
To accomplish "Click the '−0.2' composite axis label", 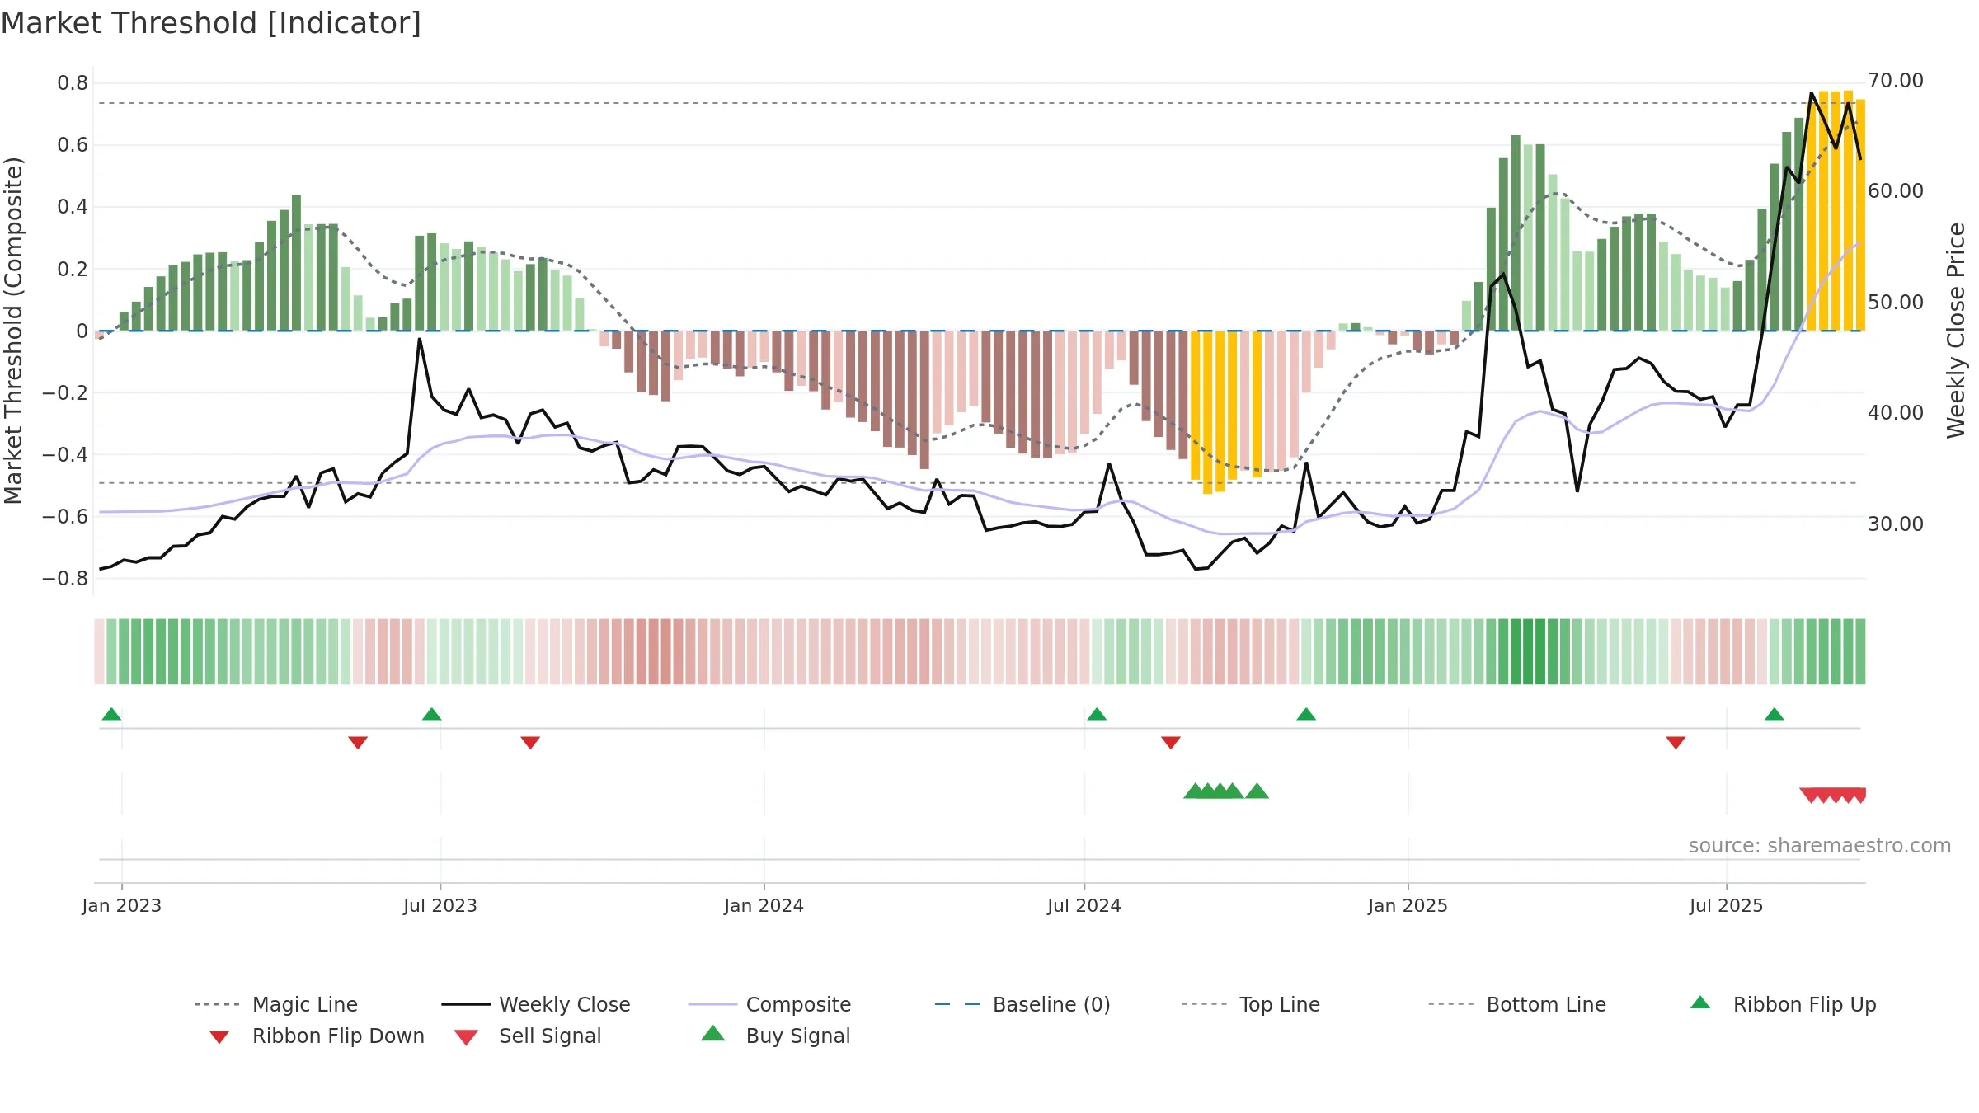I will tap(65, 393).
